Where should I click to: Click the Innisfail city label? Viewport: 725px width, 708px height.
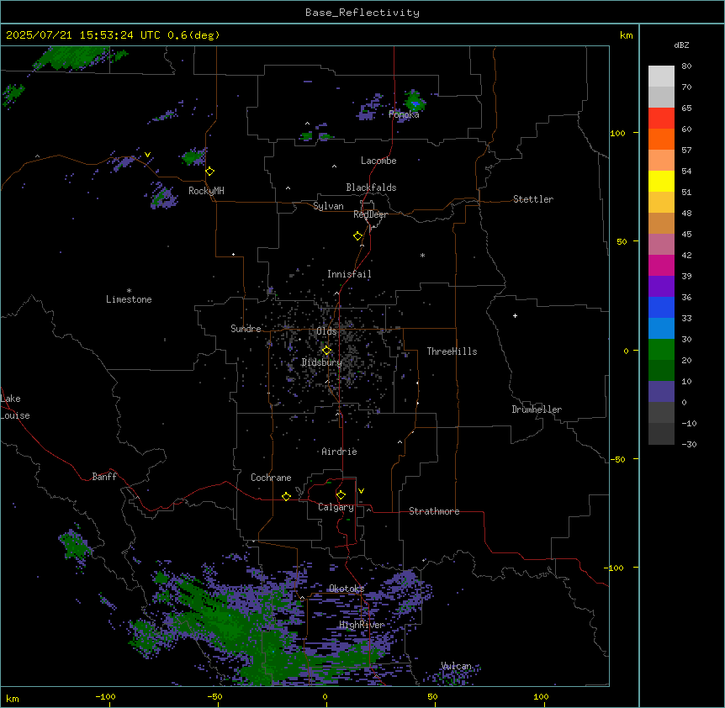[x=349, y=274]
